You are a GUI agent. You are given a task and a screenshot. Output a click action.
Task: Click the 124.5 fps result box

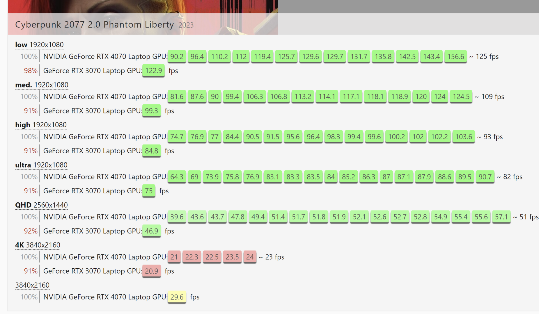[461, 97]
